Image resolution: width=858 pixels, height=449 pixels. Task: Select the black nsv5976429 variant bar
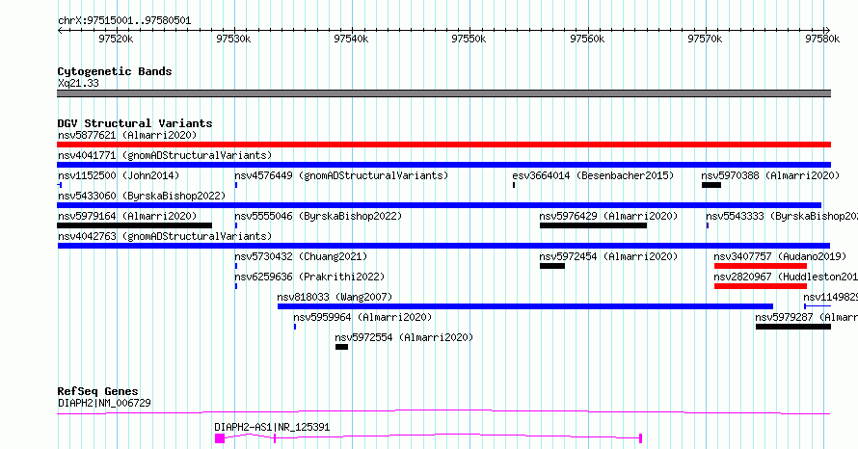click(593, 225)
